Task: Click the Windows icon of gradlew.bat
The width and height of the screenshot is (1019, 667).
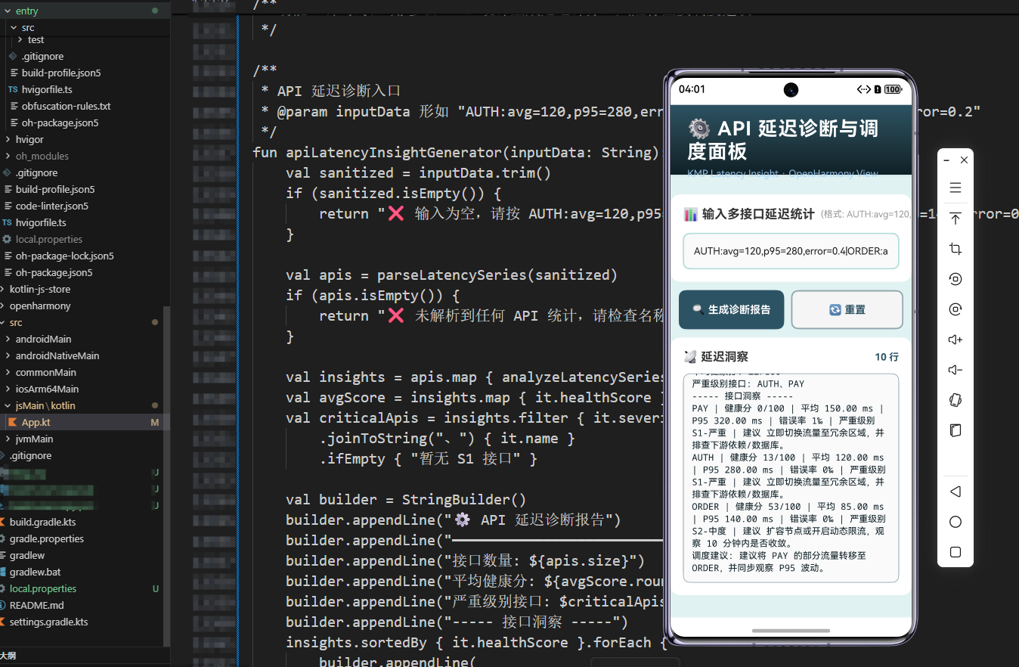Action: 2,572
